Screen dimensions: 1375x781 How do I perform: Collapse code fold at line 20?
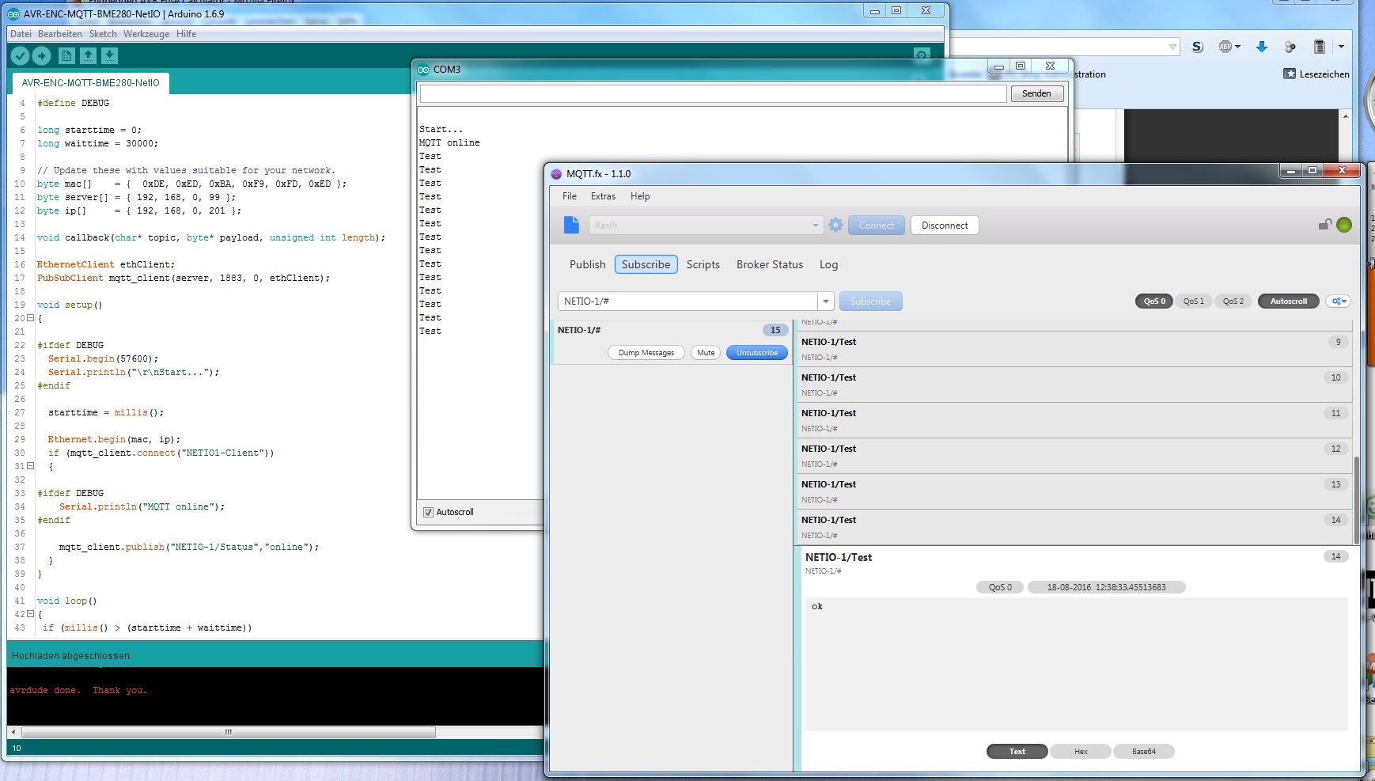31,318
